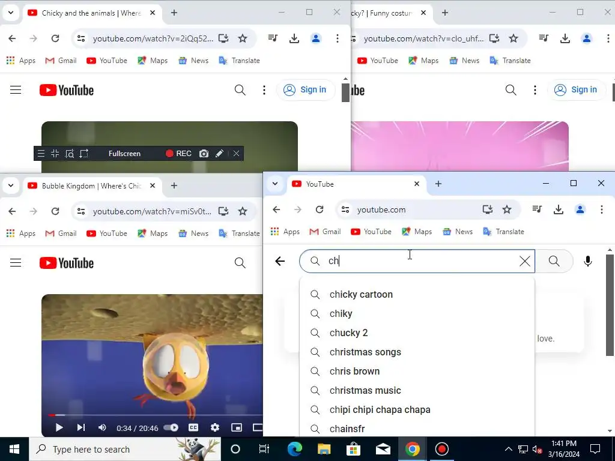615x461 pixels.
Task: Select 'chris brown' suggestion
Action: (x=417, y=371)
